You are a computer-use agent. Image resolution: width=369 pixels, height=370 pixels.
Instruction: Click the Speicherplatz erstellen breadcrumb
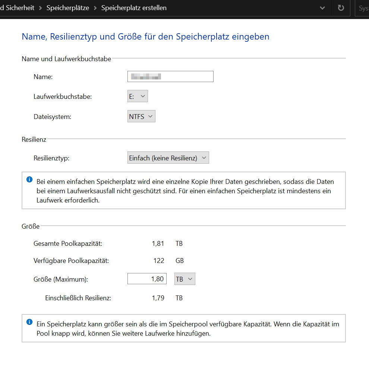134,8
